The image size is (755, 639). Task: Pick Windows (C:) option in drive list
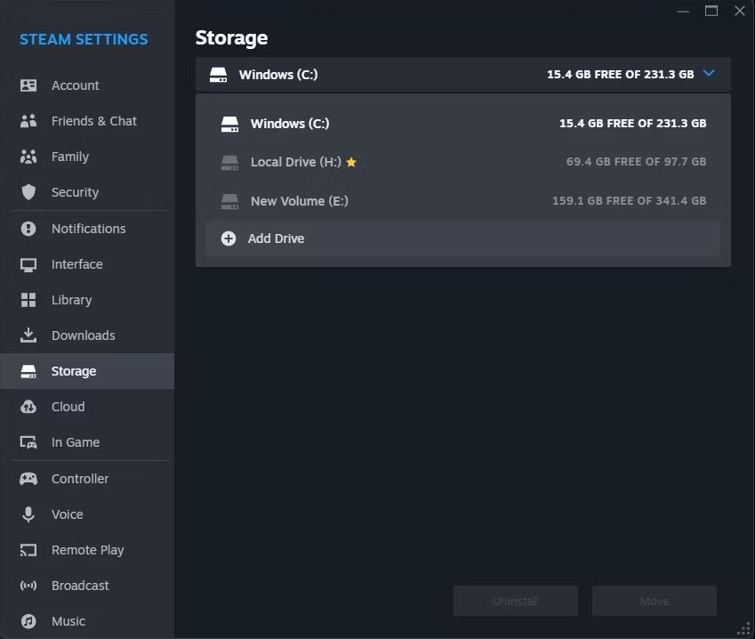pyautogui.click(x=463, y=124)
